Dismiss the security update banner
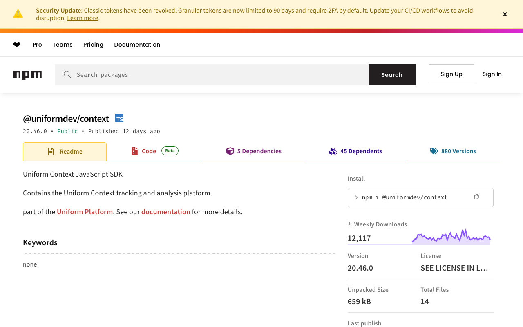 coord(505,14)
